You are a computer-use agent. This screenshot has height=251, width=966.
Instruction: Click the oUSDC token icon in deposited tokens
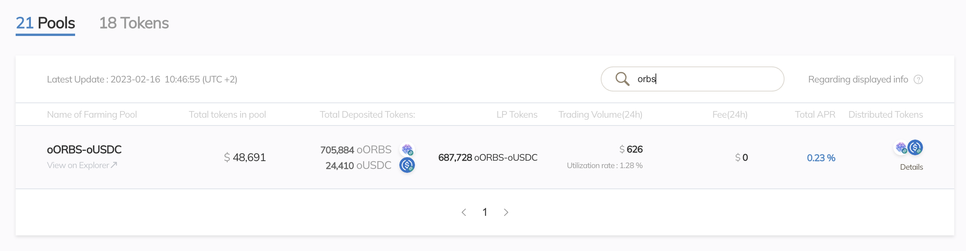[407, 165]
